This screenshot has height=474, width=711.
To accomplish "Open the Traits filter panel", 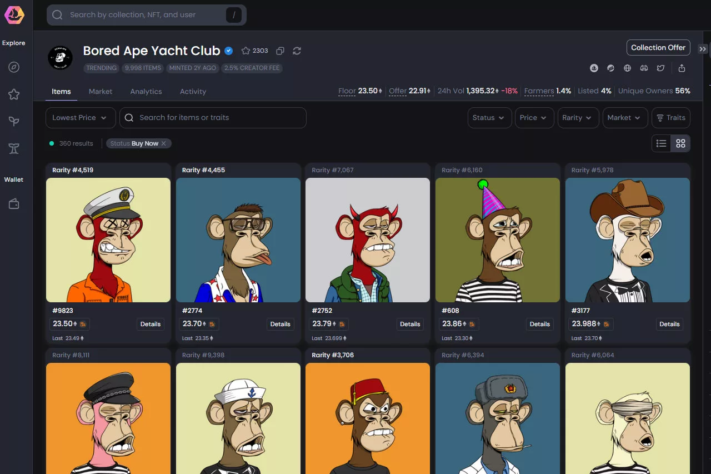I will point(671,118).
